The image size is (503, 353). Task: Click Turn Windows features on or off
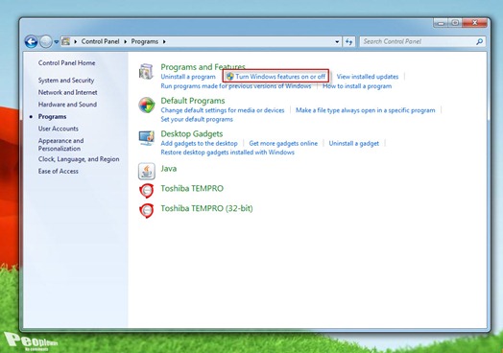click(x=275, y=77)
